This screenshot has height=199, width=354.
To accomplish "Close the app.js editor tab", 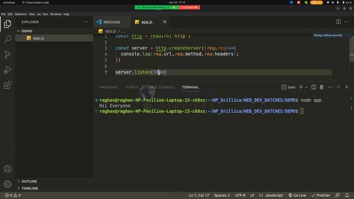I will (x=165, y=22).
